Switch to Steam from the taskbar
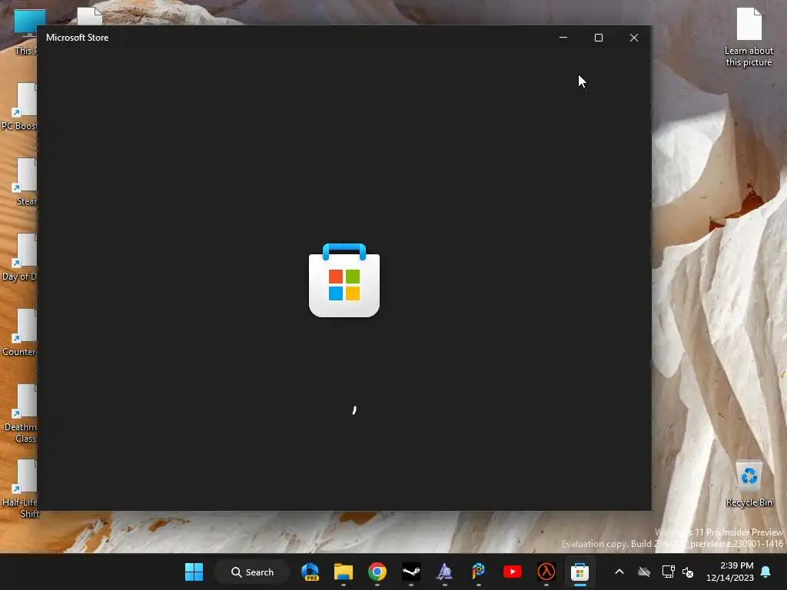The image size is (787, 590). point(411,572)
